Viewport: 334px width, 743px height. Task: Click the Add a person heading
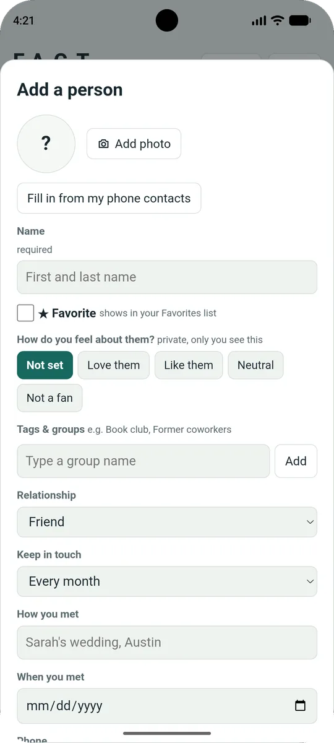click(x=70, y=90)
